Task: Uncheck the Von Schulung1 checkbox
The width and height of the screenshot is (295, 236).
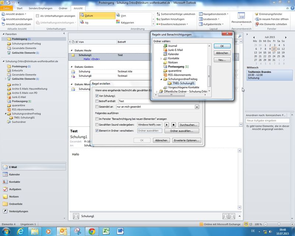Action: click(97, 96)
